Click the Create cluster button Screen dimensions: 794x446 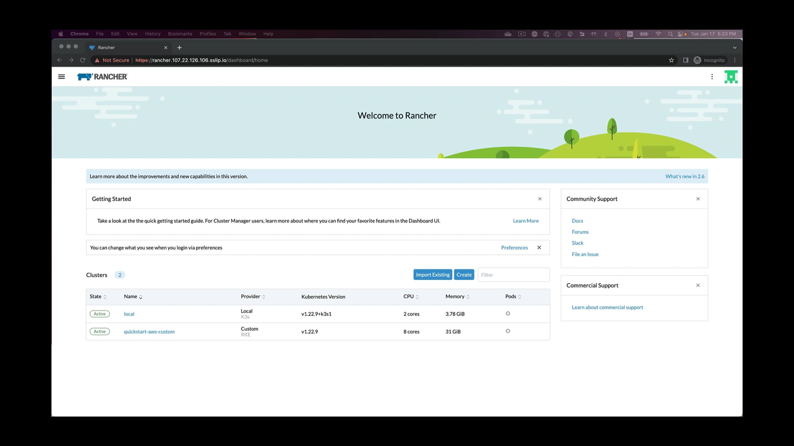point(464,275)
